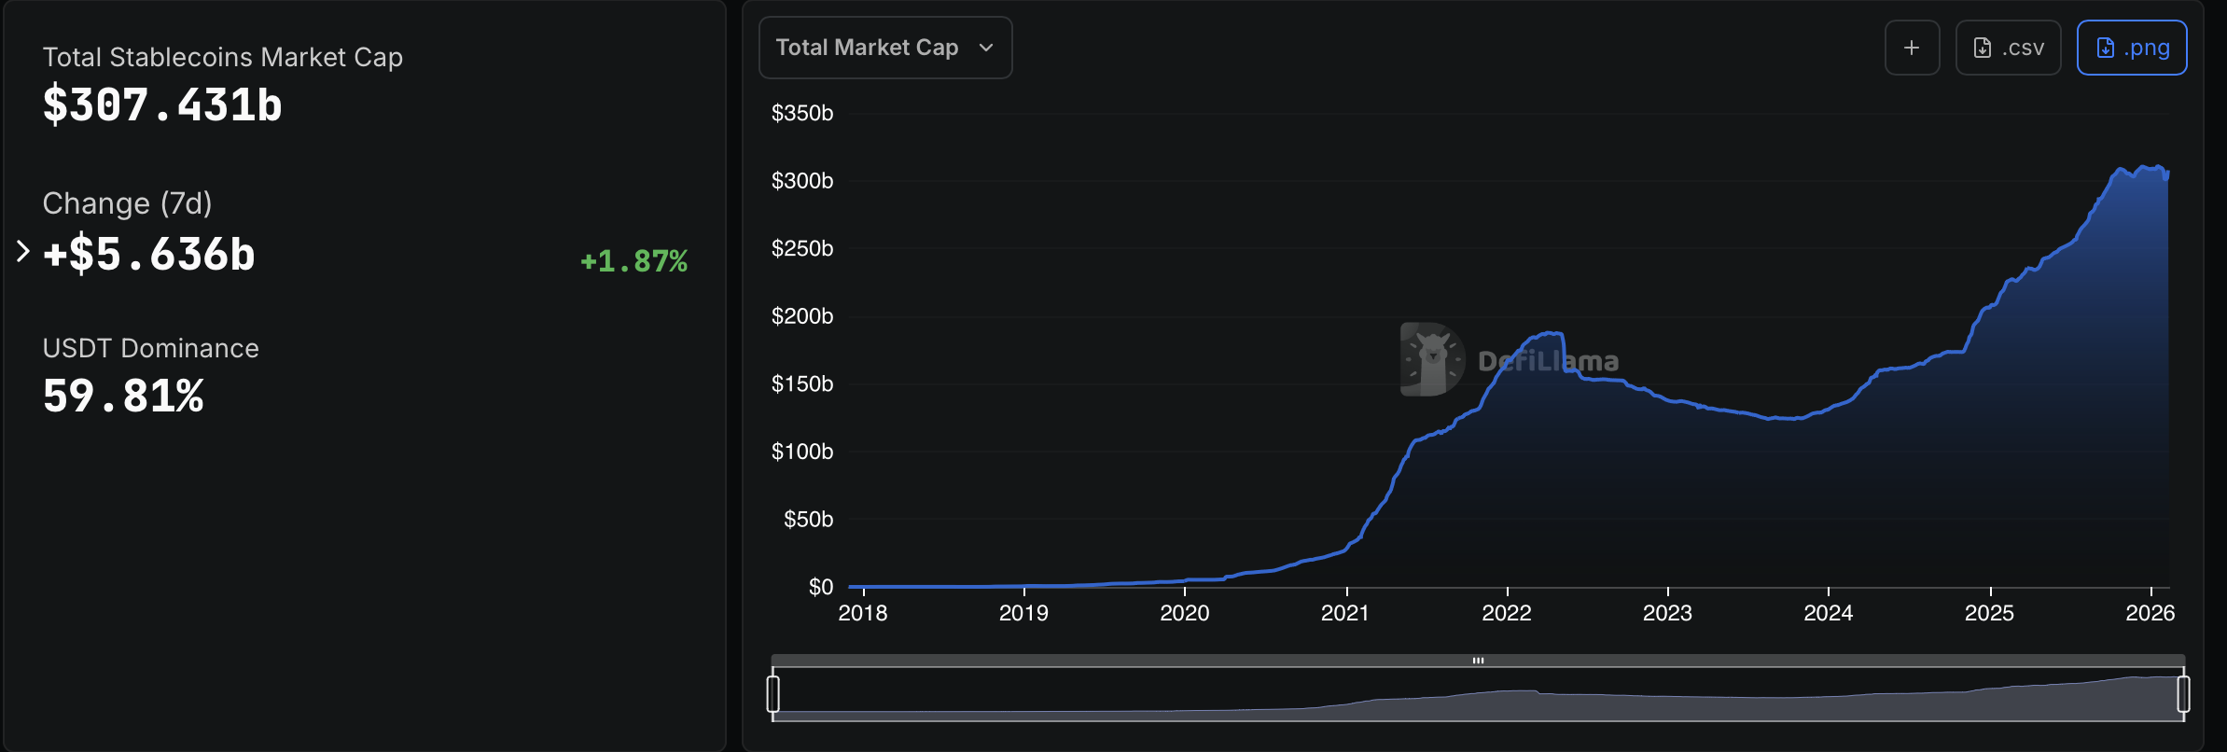Click the +$5.636b change value
The width and height of the screenshot is (2227, 752).
coord(148,254)
